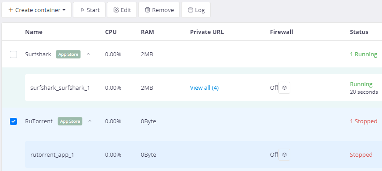382x171 pixels.
Task: Select the surfshark_surfshark_1 container row
Action: 204,88
